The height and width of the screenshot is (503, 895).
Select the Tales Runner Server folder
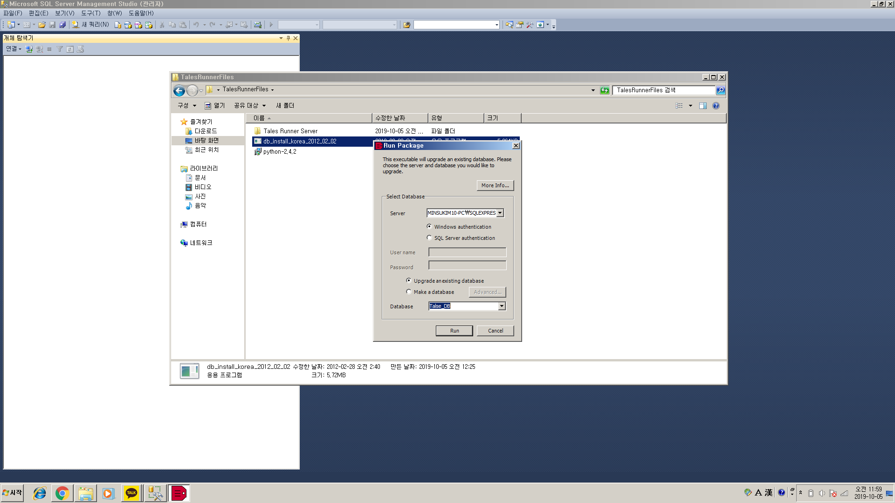[x=290, y=131]
